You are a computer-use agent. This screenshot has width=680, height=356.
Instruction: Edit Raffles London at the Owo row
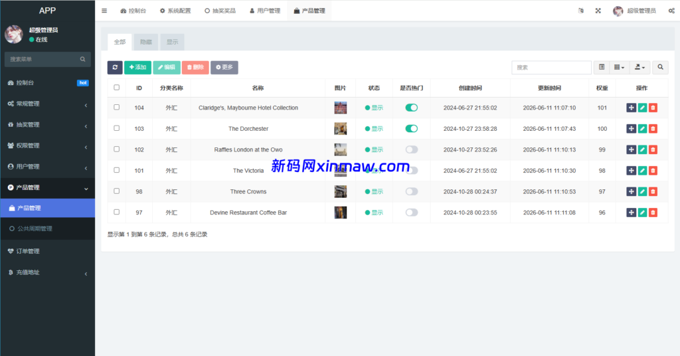[x=642, y=149]
